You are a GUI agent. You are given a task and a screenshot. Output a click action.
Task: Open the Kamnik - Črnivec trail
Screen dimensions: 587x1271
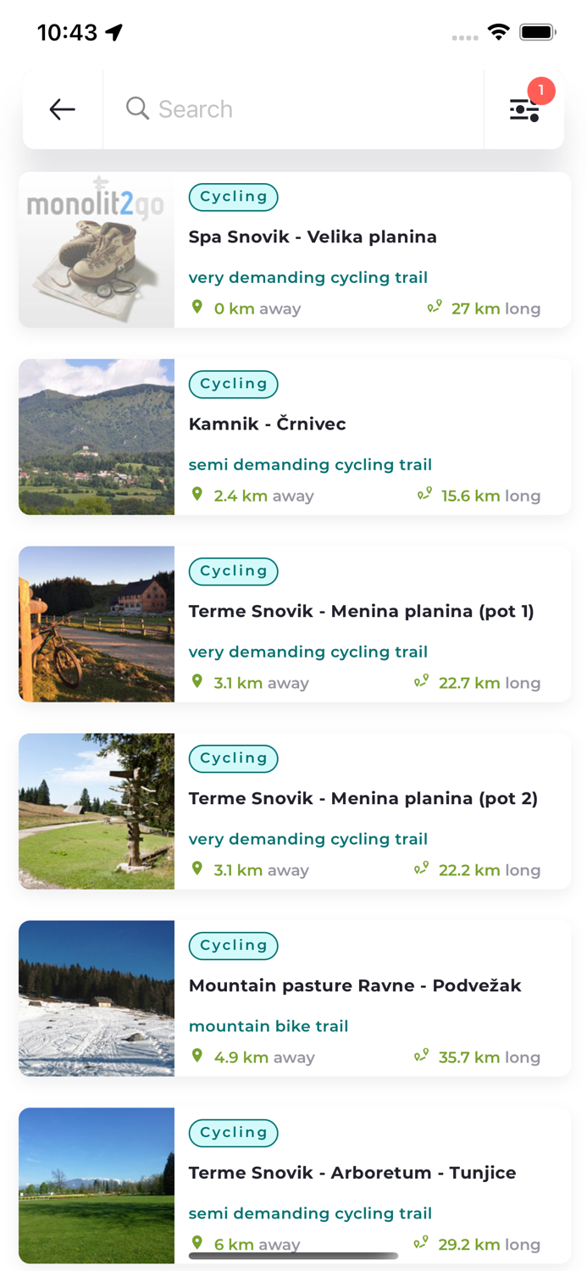[267, 423]
